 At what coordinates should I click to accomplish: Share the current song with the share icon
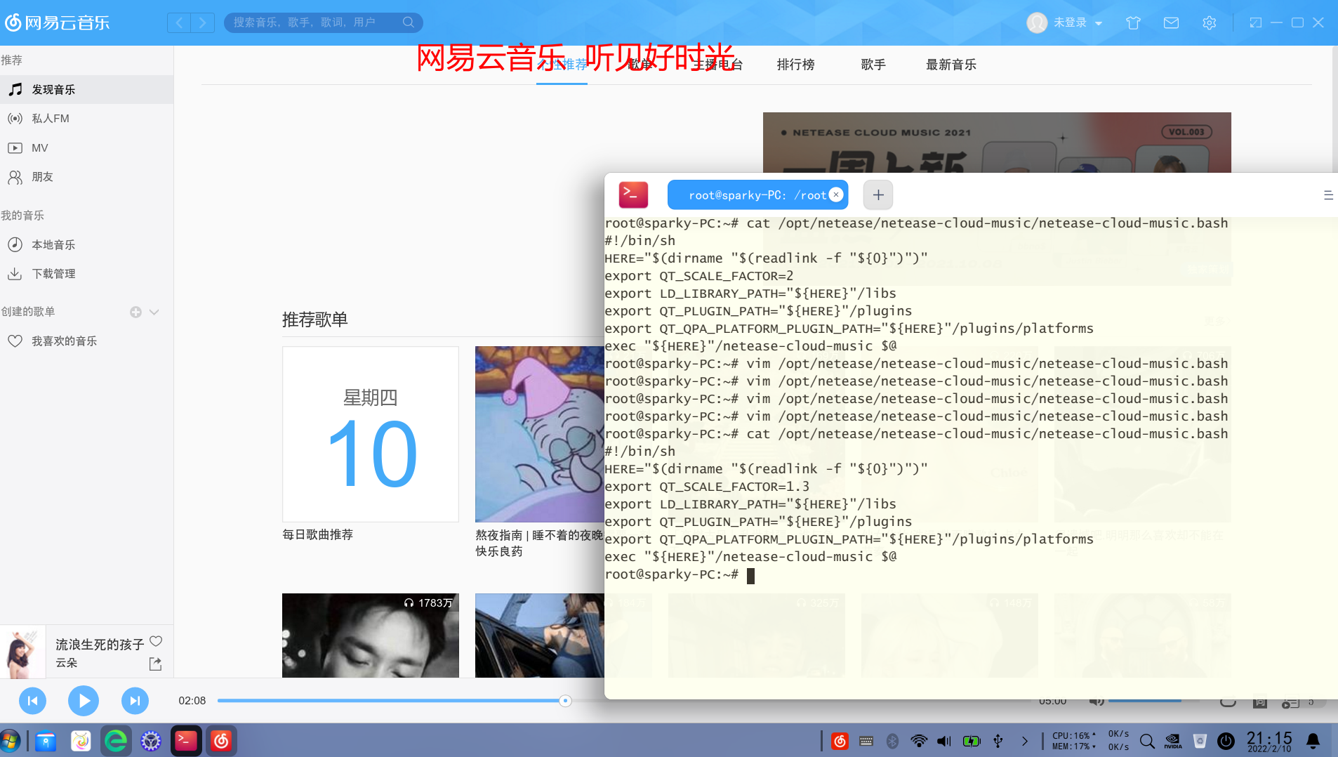pyautogui.click(x=155, y=664)
